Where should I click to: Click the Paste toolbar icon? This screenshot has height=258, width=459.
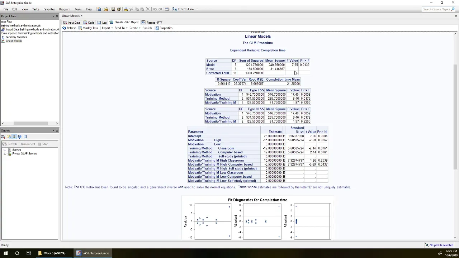point(142,9)
